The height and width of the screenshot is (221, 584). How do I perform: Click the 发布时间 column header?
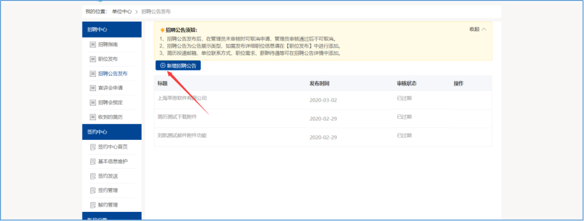coord(319,84)
